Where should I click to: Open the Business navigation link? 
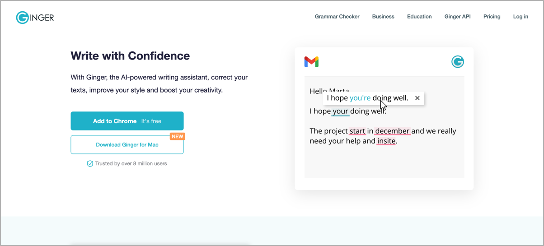383,17
